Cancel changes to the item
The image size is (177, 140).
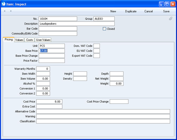pyautogui.click(x=148, y=11)
